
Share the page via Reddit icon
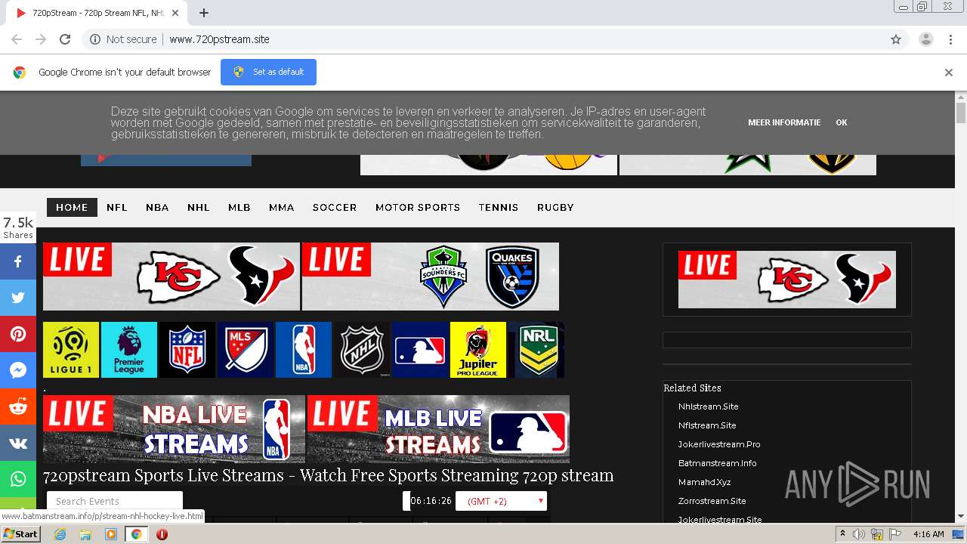(18, 406)
